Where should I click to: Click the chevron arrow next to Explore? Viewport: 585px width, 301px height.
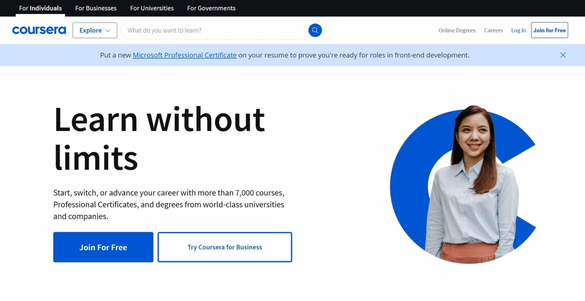(x=109, y=30)
